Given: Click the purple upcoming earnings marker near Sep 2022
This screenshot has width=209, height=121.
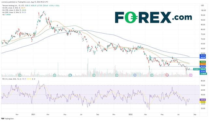Looking at the screenshot, I should click(x=191, y=75).
